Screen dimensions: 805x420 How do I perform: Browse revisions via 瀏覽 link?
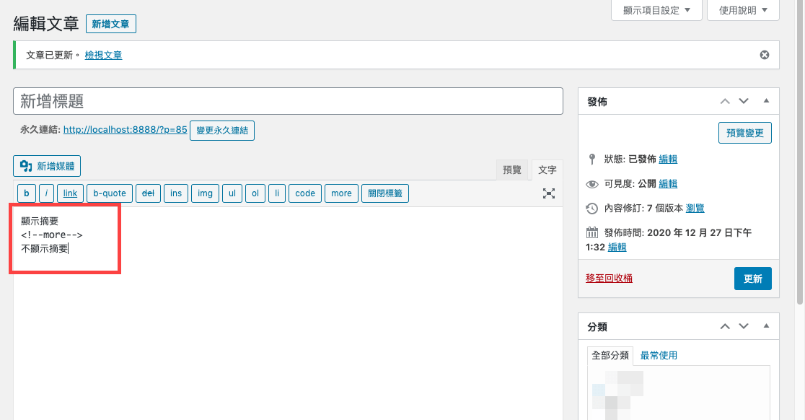click(695, 209)
